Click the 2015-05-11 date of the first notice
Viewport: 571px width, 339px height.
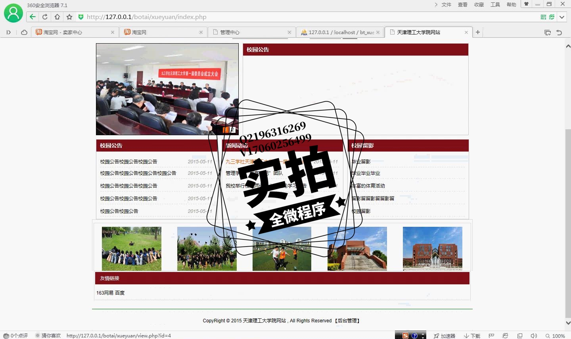point(200,161)
